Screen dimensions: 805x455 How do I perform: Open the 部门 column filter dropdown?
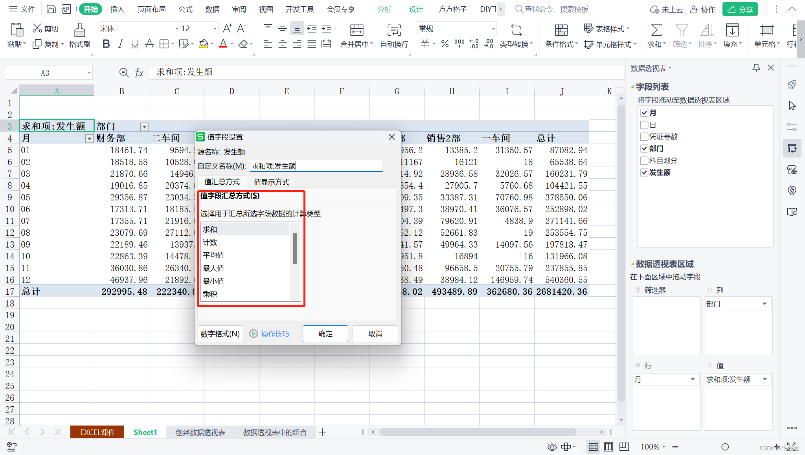click(x=145, y=127)
